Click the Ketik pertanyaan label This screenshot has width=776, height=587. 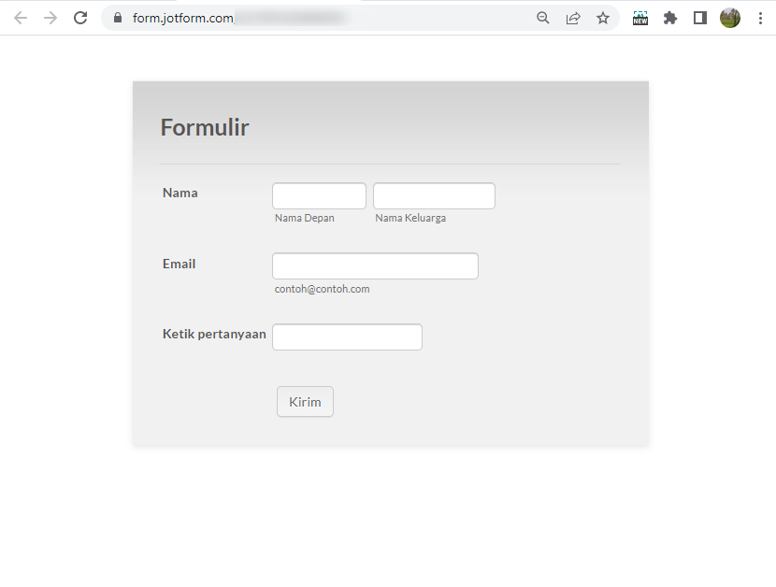[x=214, y=334]
